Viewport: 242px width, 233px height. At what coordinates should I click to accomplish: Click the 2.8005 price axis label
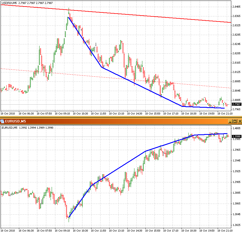coord(236,100)
